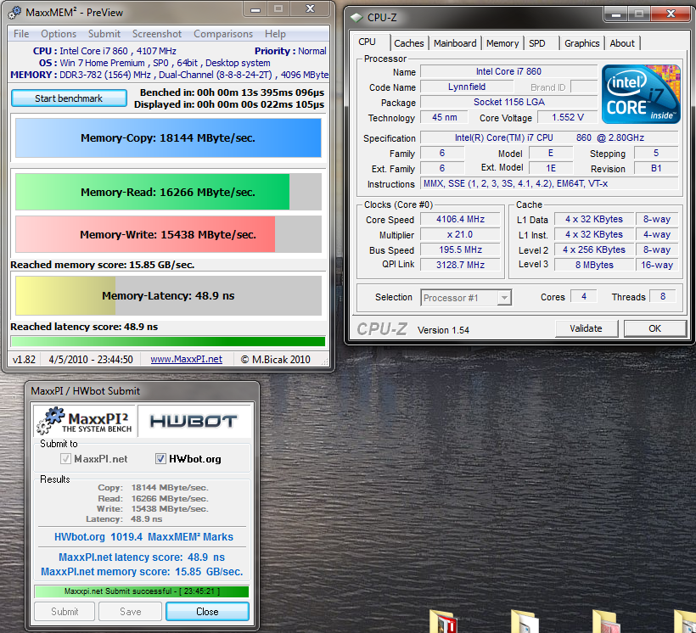Click the MaxxPI.net memory score line
The image size is (696, 633).
tap(142, 572)
